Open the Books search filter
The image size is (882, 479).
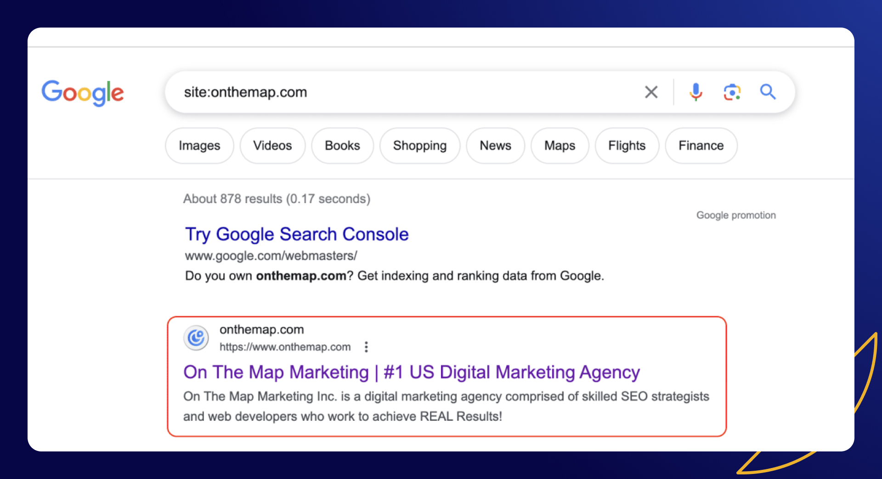tap(342, 146)
